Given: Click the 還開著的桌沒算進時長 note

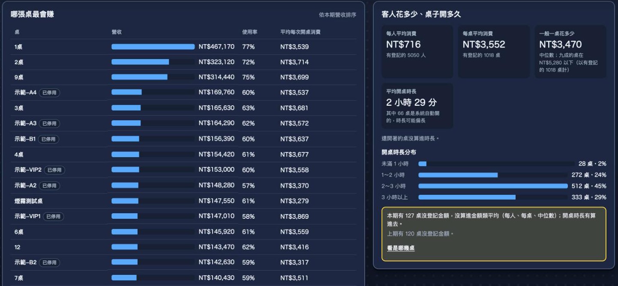Looking at the screenshot, I should tap(410, 139).
